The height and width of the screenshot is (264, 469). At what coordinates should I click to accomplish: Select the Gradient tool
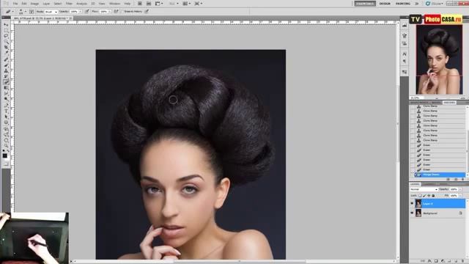tap(6, 88)
